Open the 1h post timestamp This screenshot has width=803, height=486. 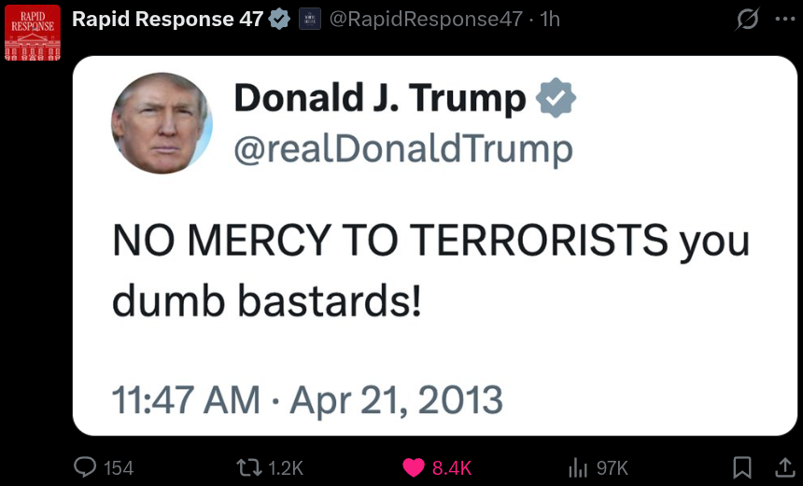[x=550, y=20]
